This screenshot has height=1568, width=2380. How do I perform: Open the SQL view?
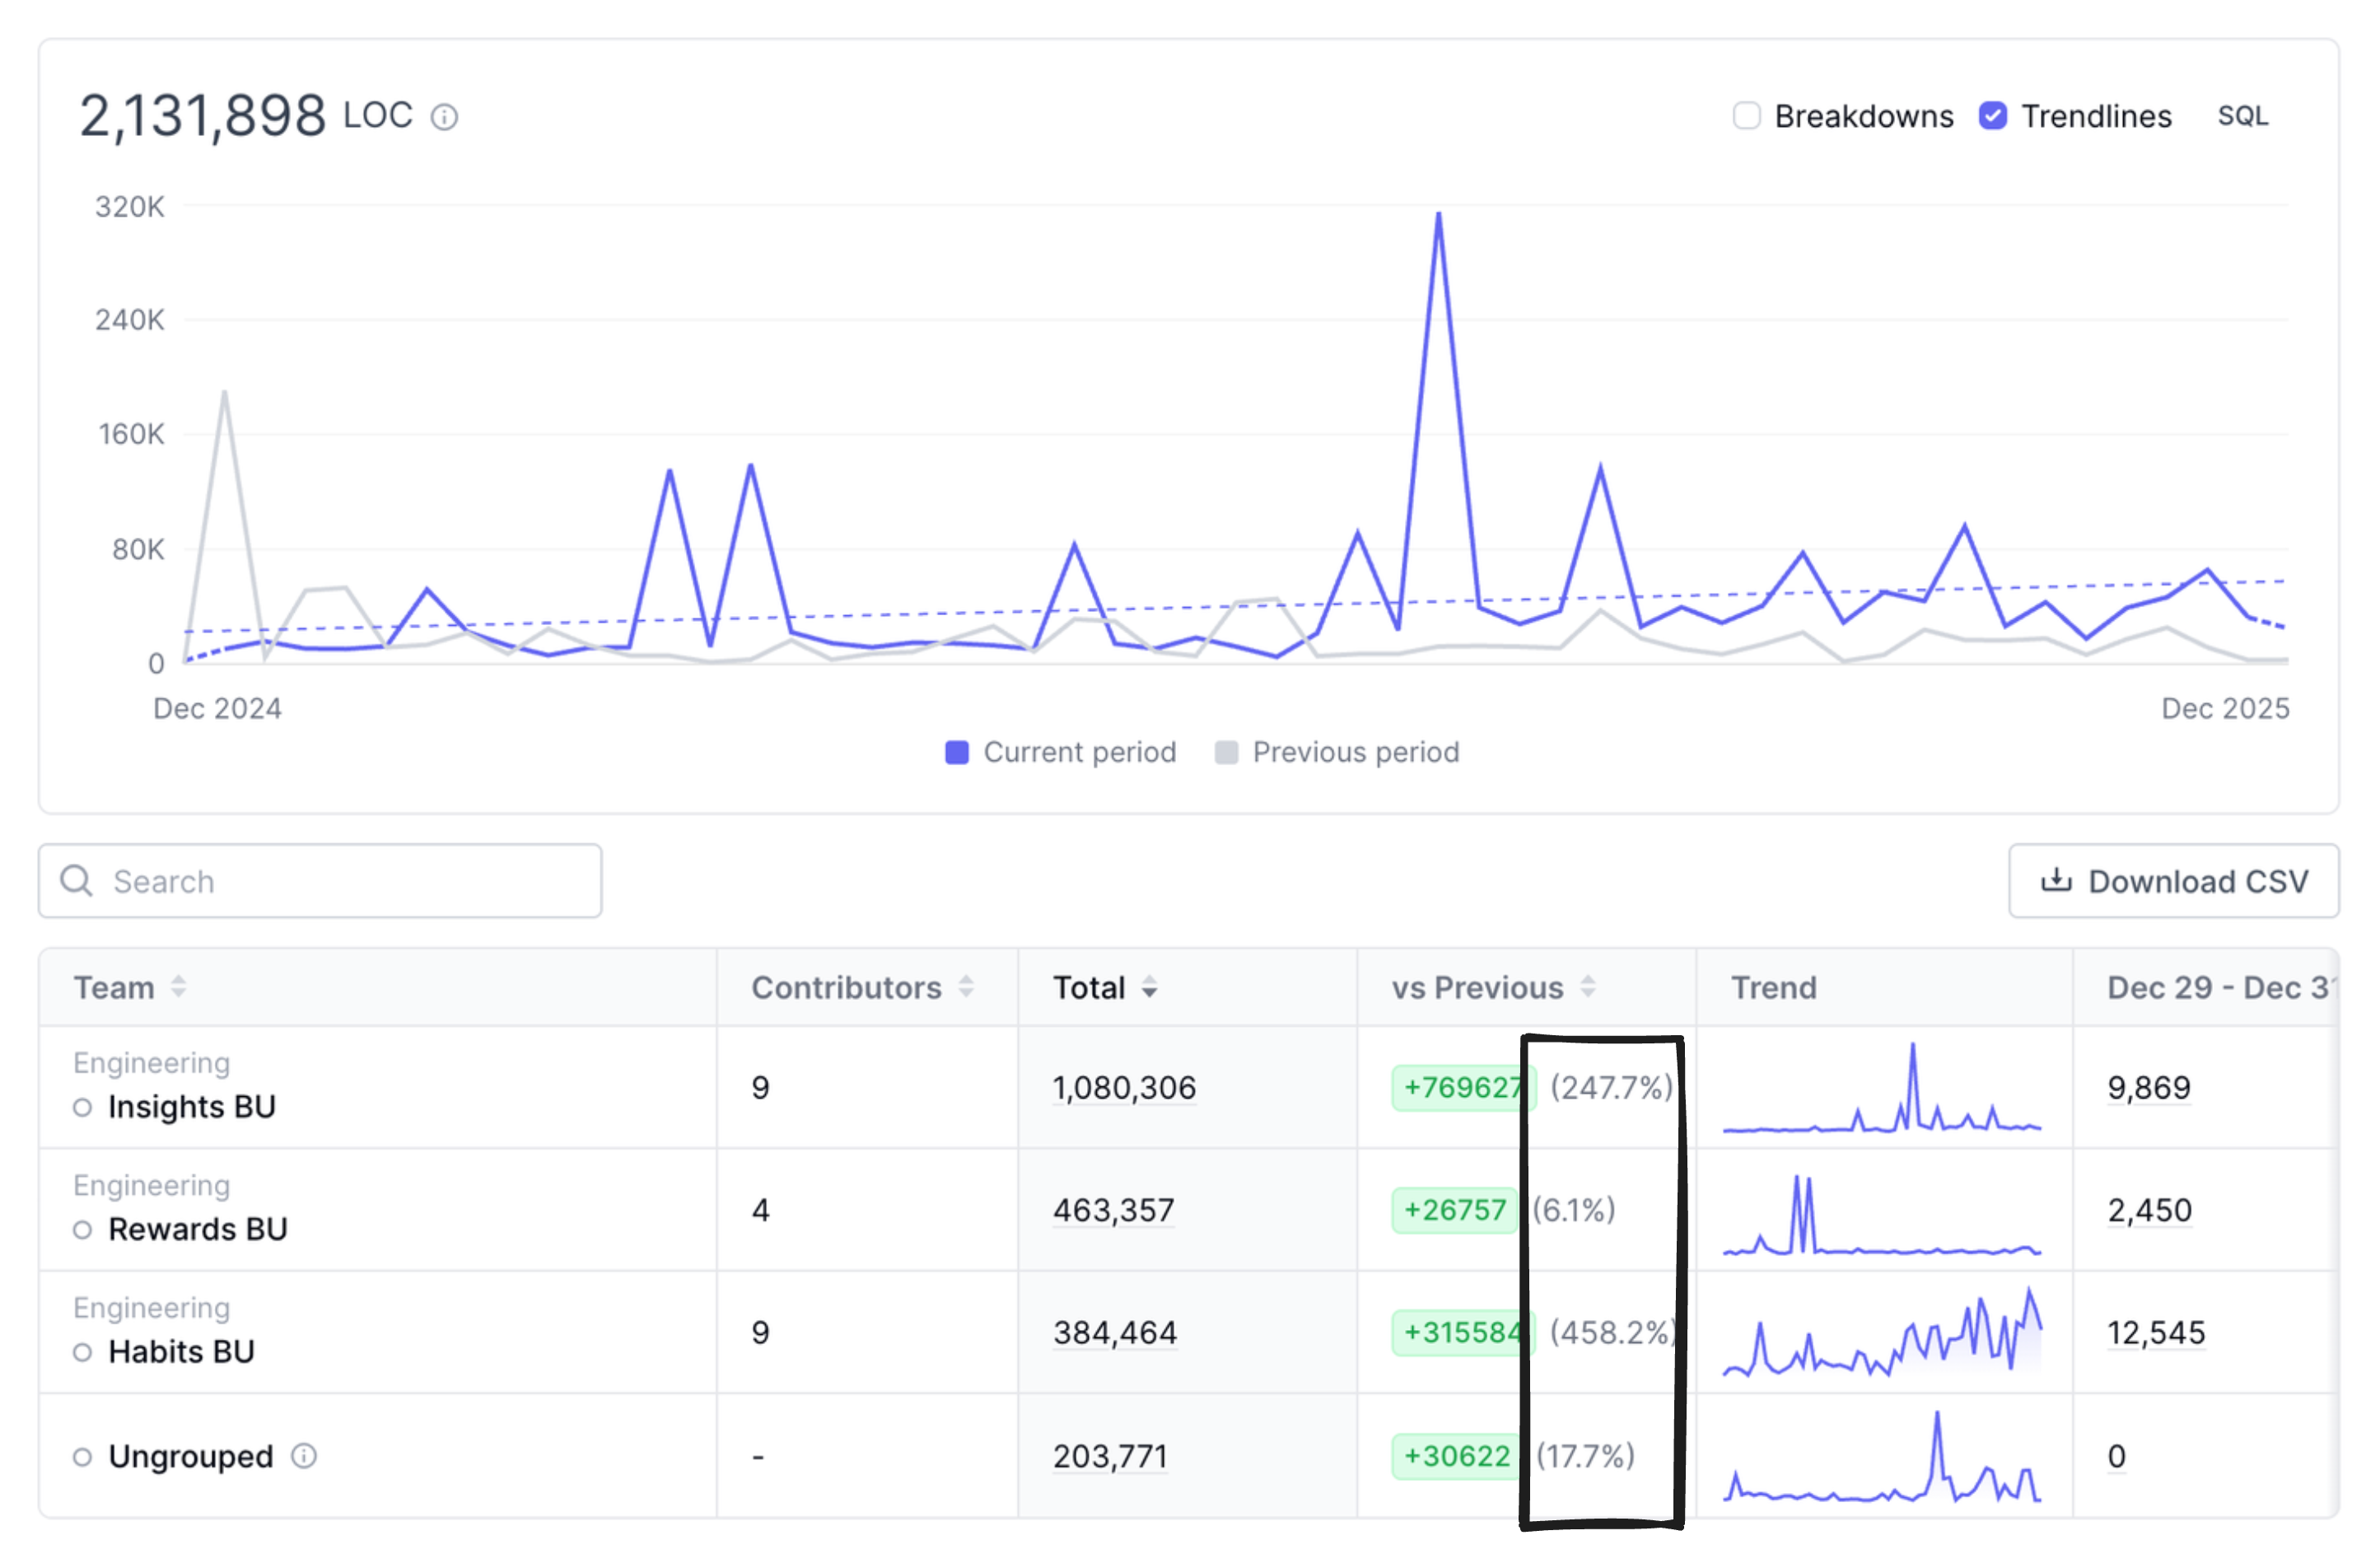2242,116
